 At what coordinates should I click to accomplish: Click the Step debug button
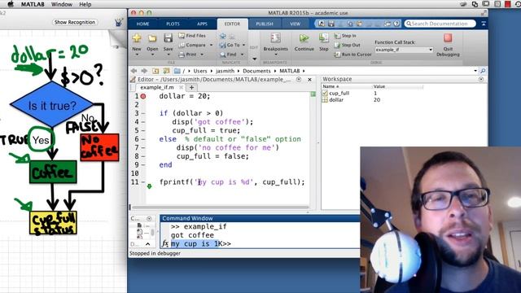point(324,42)
